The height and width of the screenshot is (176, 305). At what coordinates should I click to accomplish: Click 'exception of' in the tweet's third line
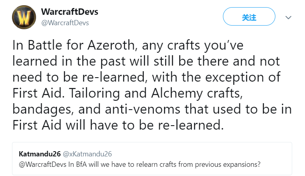[243, 77]
